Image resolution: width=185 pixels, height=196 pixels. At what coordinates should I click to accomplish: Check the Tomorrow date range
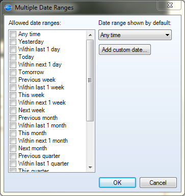pyautogui.click(x=13, y=72)
